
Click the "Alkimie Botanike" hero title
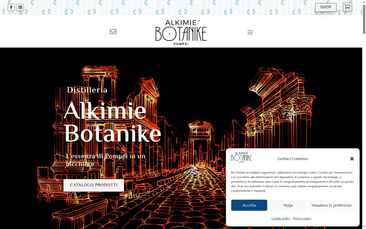[x=113, y=122]
